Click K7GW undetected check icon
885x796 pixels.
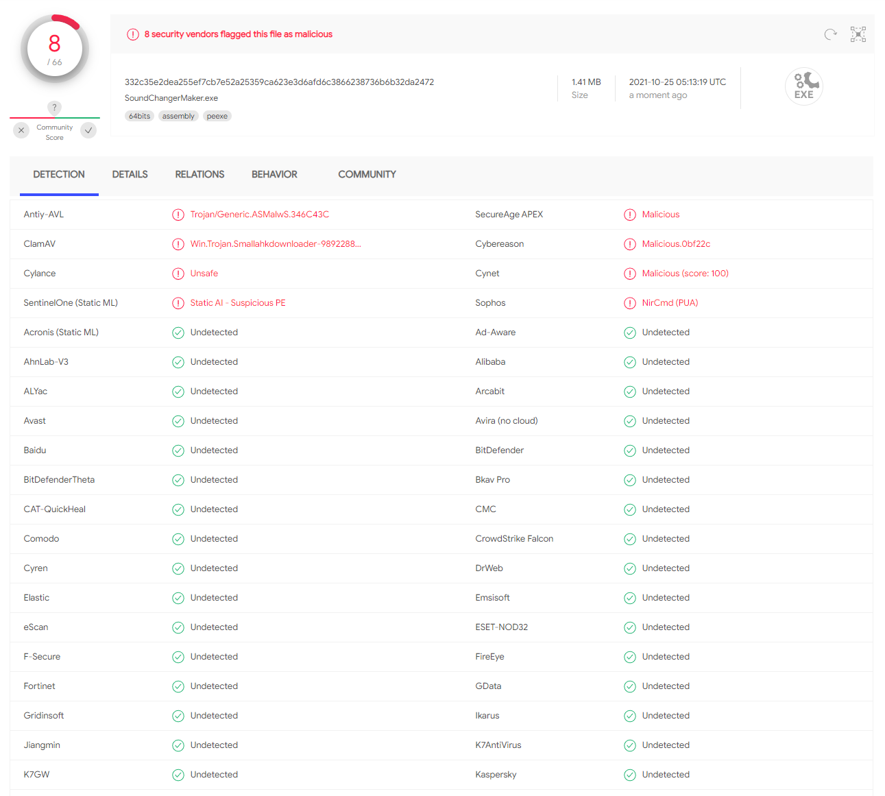pos(178,775)
